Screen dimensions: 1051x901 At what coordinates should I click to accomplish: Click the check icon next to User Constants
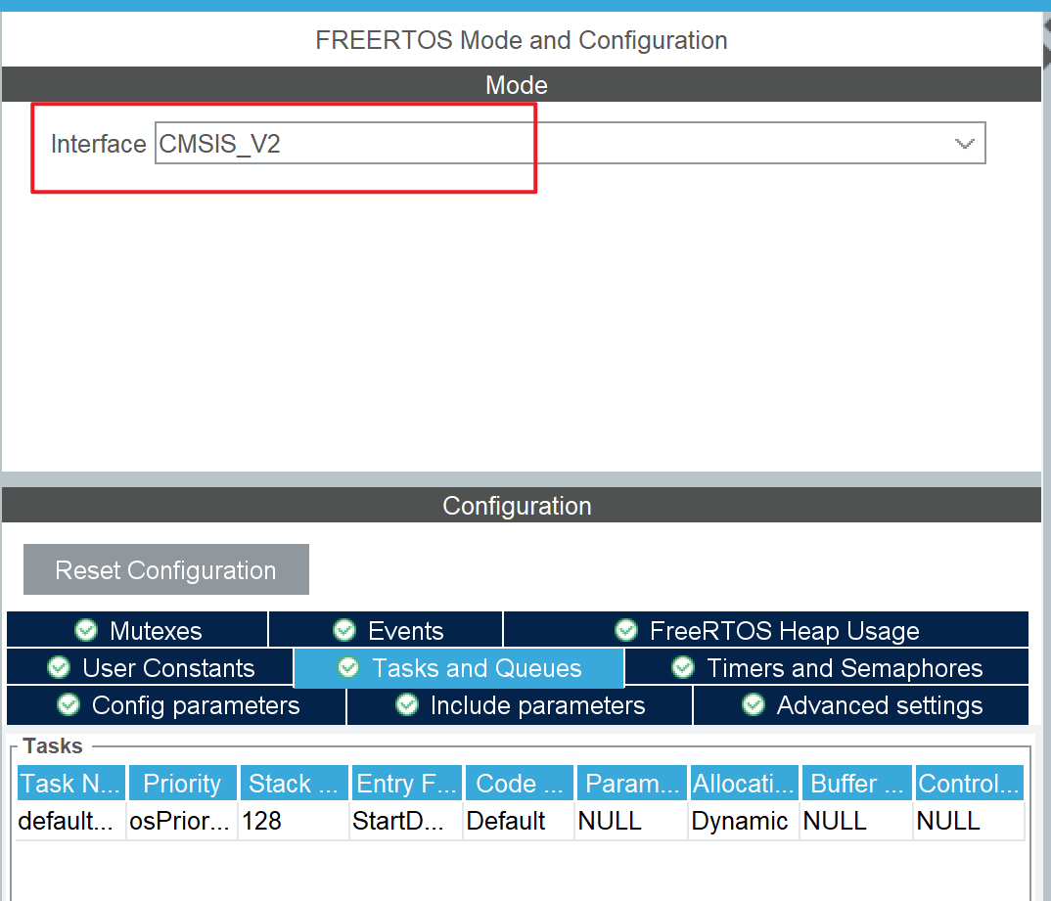coord(59,667)
